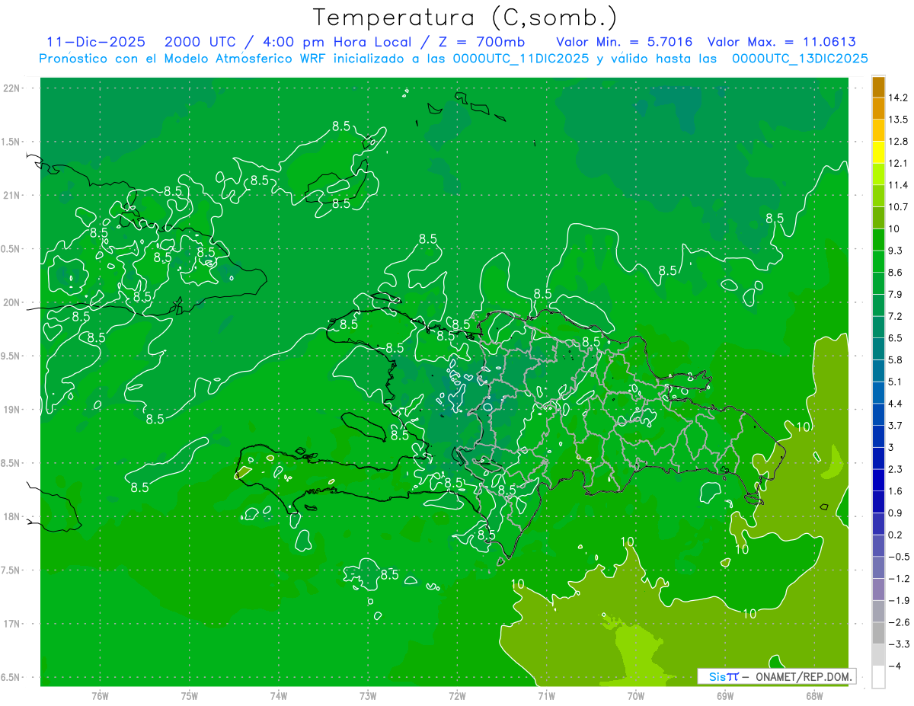Click the '71W' longitude axis label

[x=546, y=695]
